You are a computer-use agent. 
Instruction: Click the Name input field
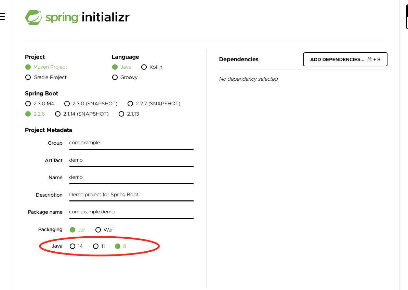(131, 177)
